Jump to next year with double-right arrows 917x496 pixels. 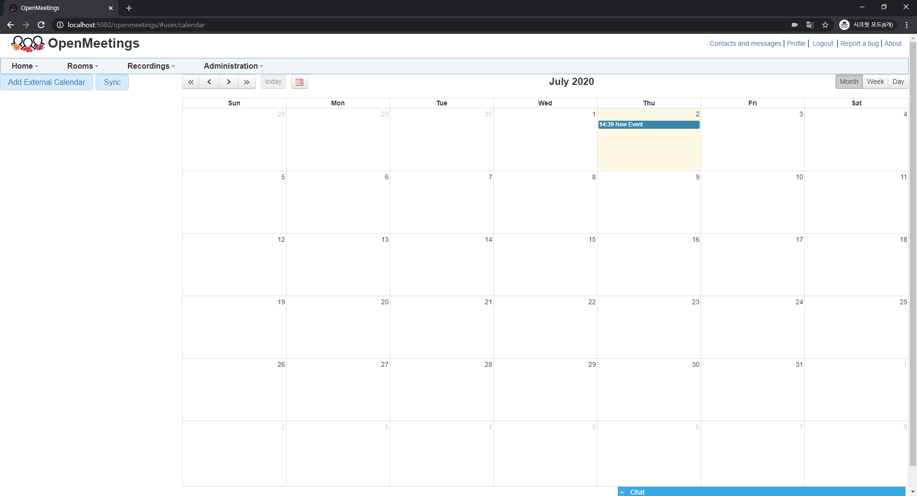click(247, 82)
